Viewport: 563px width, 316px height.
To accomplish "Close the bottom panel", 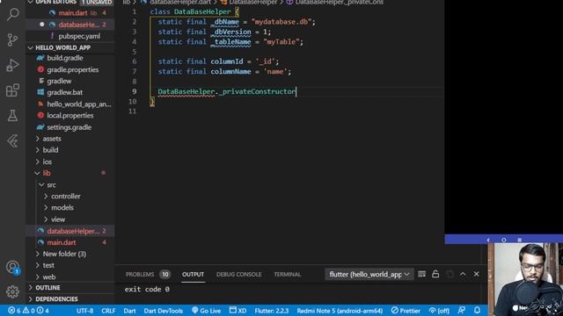I will click(477, 274).
